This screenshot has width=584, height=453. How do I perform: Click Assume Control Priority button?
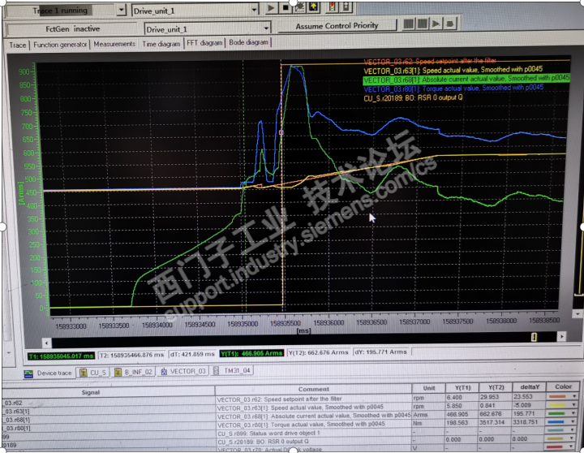tap(337, 26)
